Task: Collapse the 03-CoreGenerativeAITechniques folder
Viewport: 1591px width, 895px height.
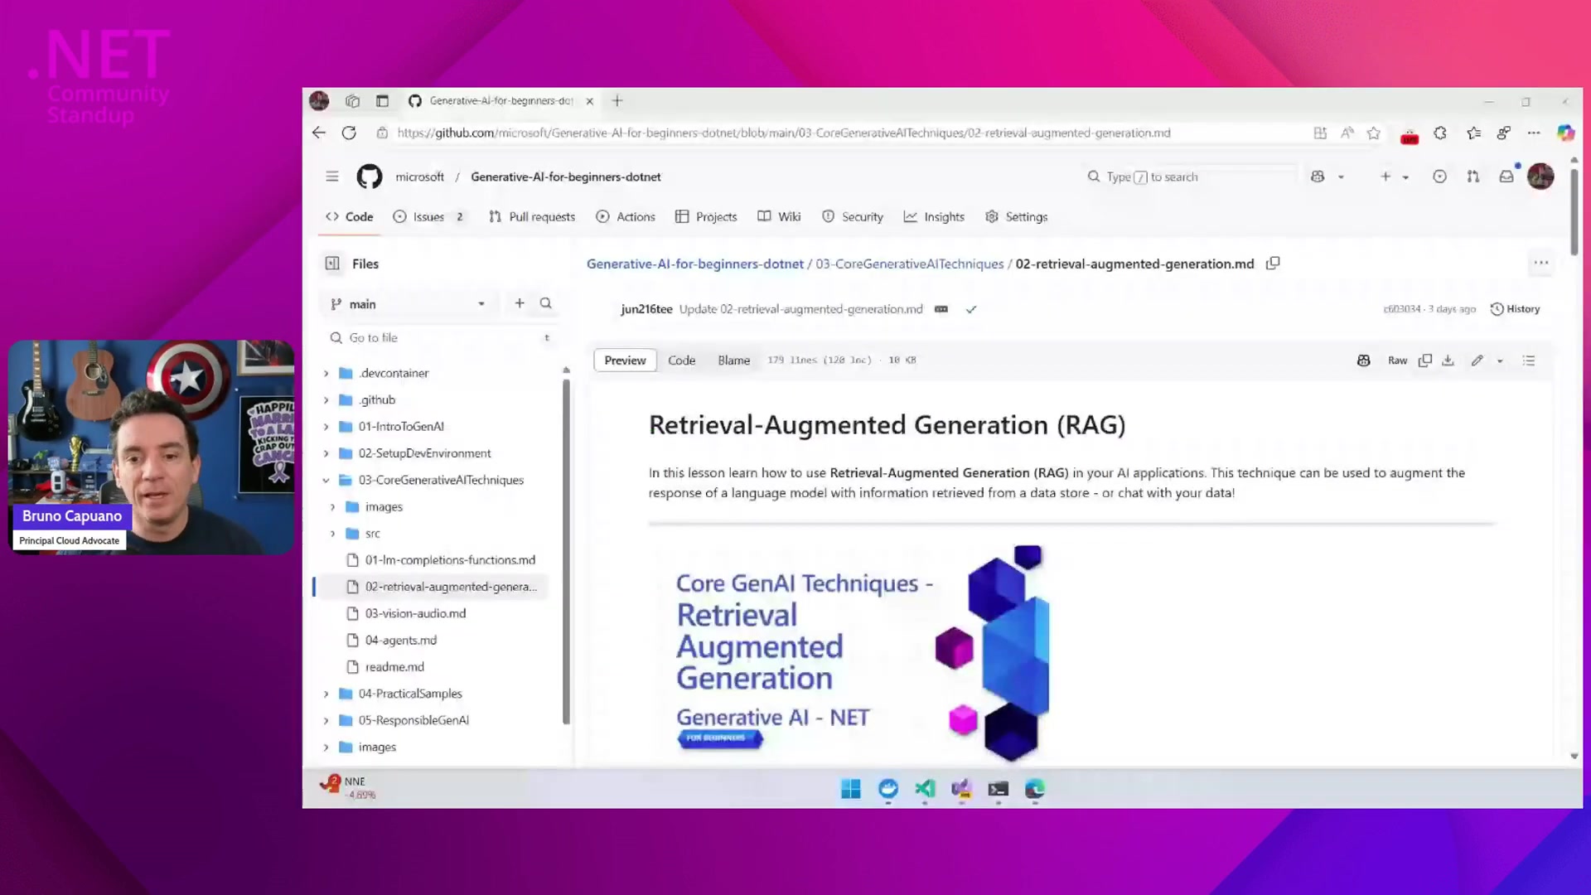Action: coord(326,481)
